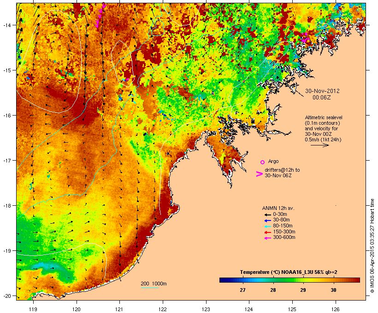Click the red 150-300m legend arrow
Viewport: 378px width, 313px height.
click(267, 232)
